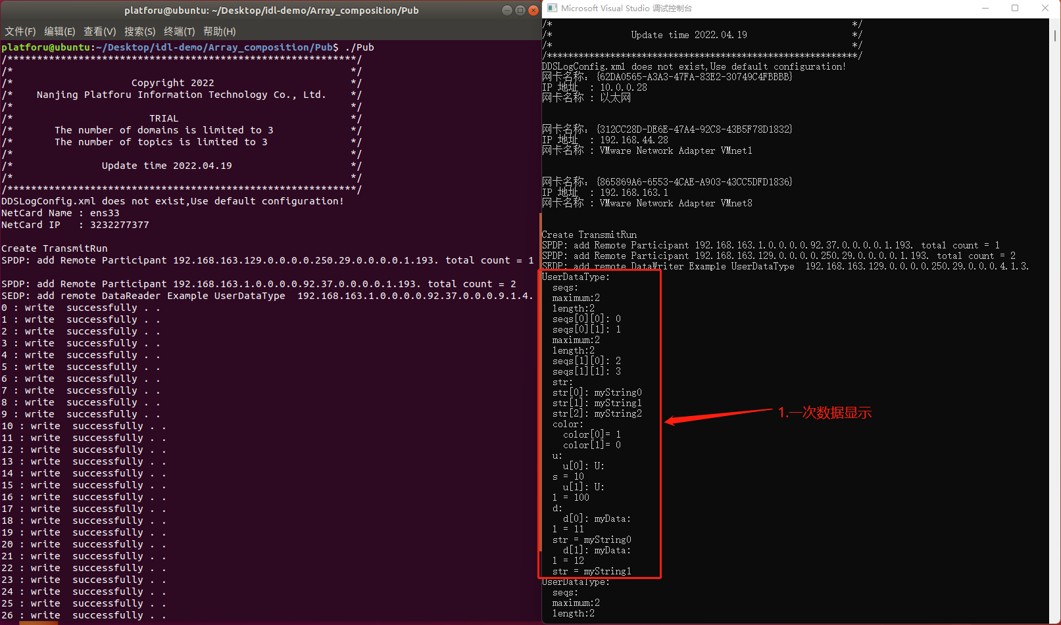Click 'd[0]: myData:' line
The width and height of the screenshot is (1061, 625).
[597, 519]
